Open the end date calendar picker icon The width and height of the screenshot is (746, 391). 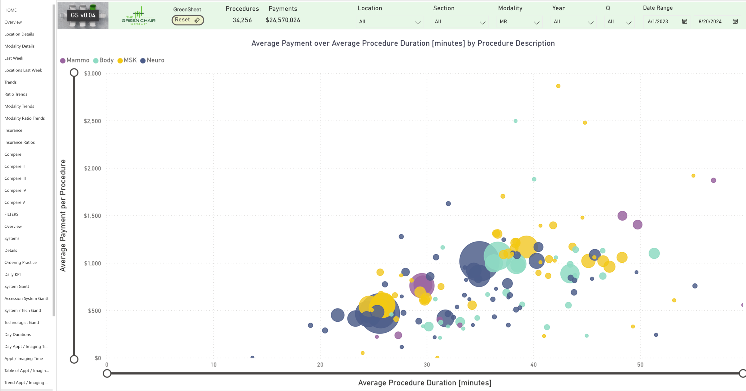coord(735,21)
